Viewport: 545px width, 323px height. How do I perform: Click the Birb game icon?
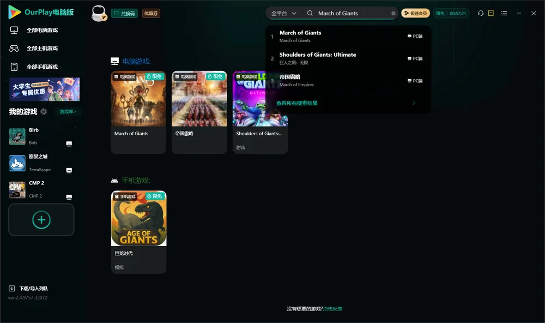(17, 136)
